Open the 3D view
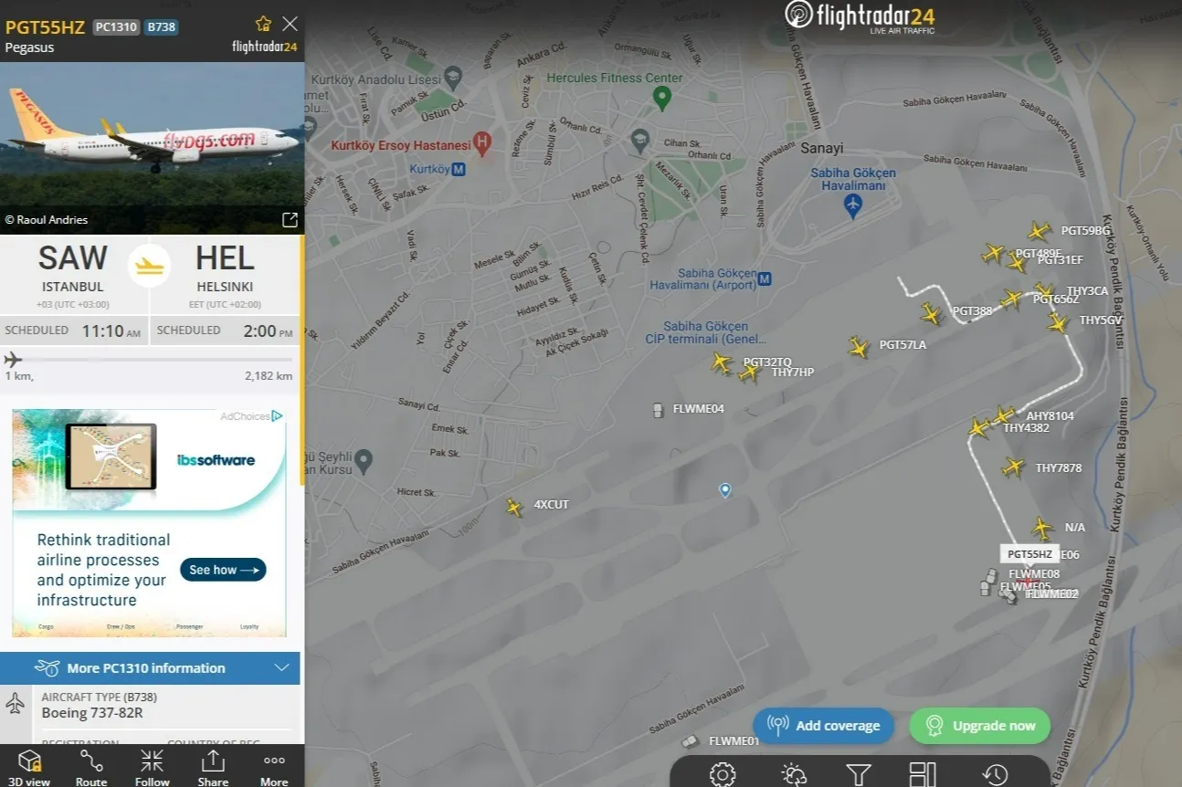The image size is (1182, 787). (30, 767)
